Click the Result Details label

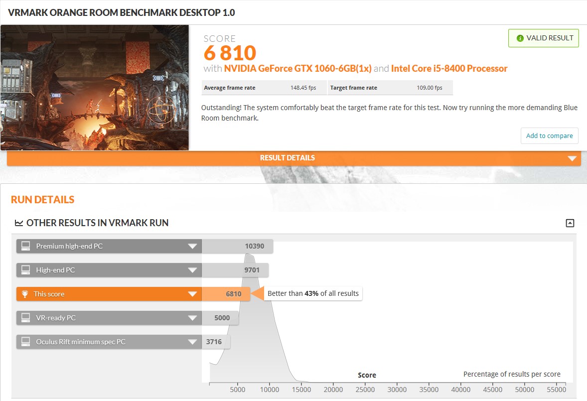point(288,158)
